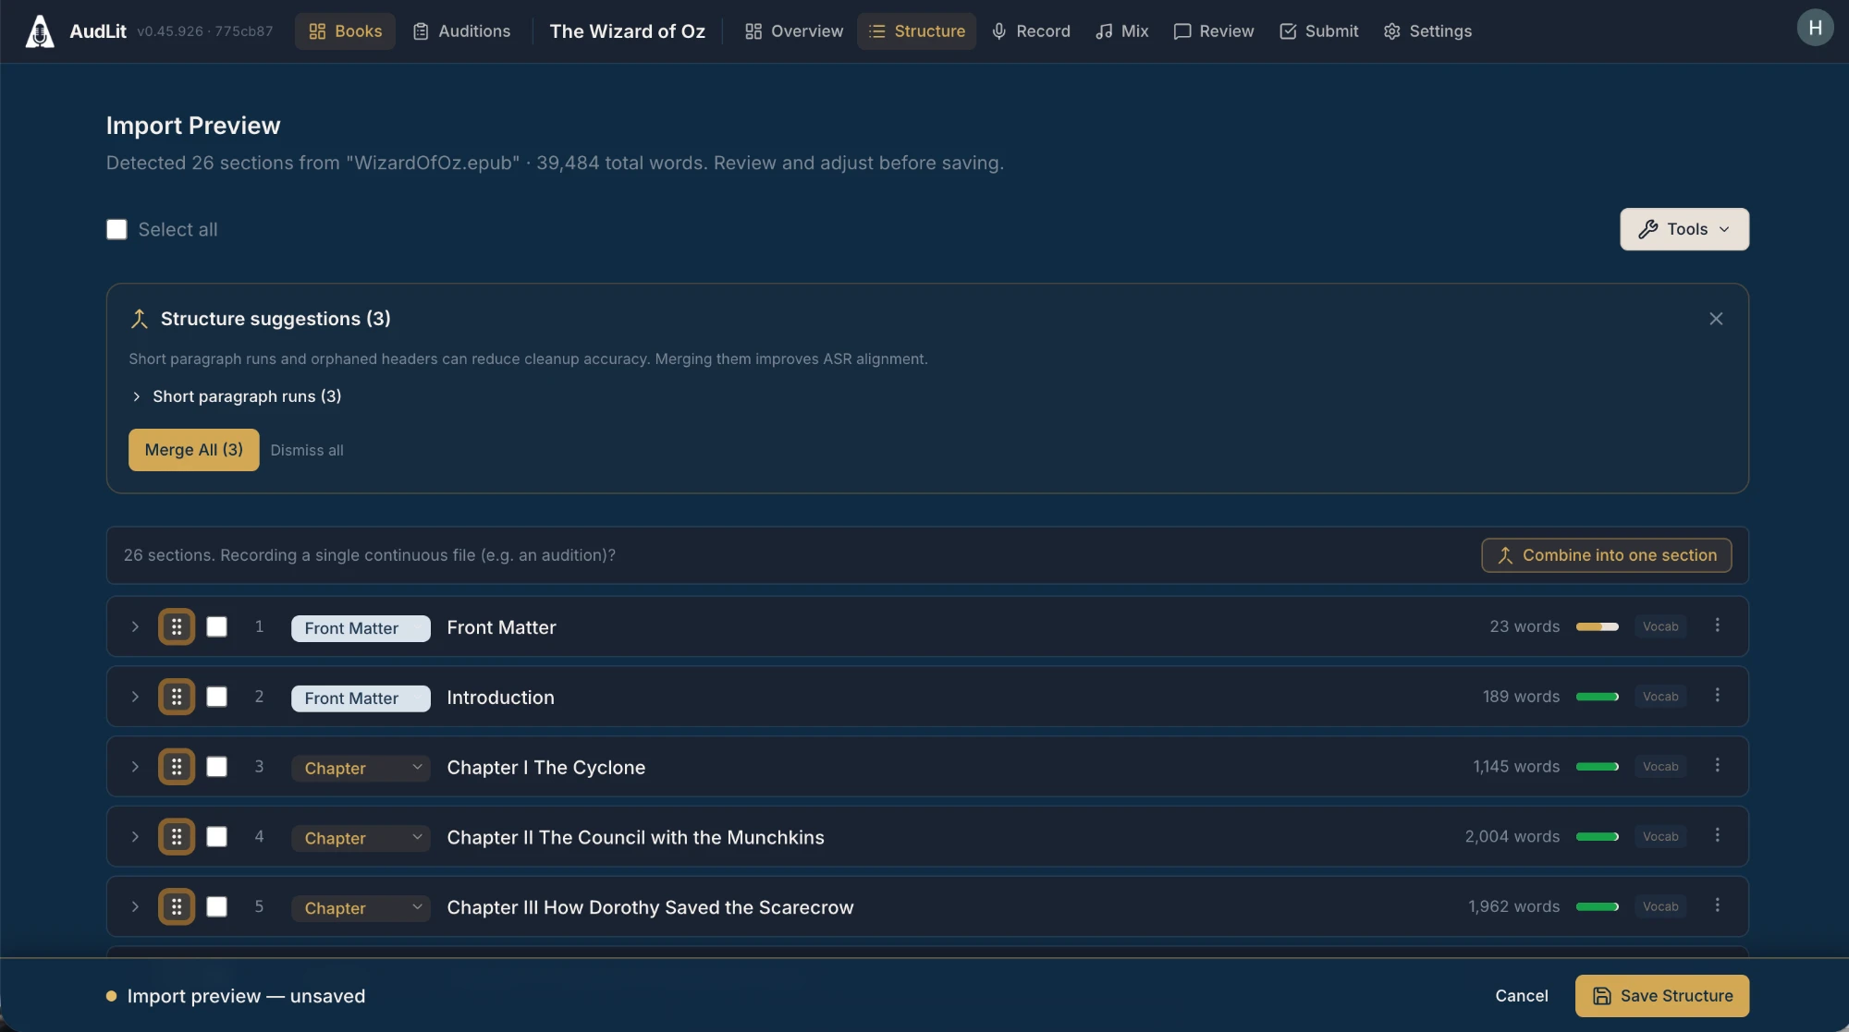Open the Settings tab

1428,31
